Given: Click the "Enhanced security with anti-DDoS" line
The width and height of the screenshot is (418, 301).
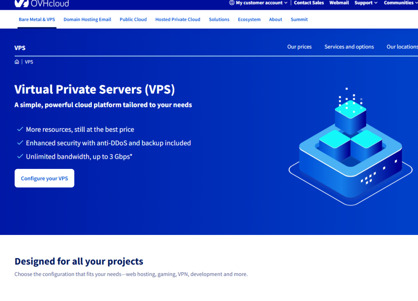Looking at the screenshot, I should 108,143.
